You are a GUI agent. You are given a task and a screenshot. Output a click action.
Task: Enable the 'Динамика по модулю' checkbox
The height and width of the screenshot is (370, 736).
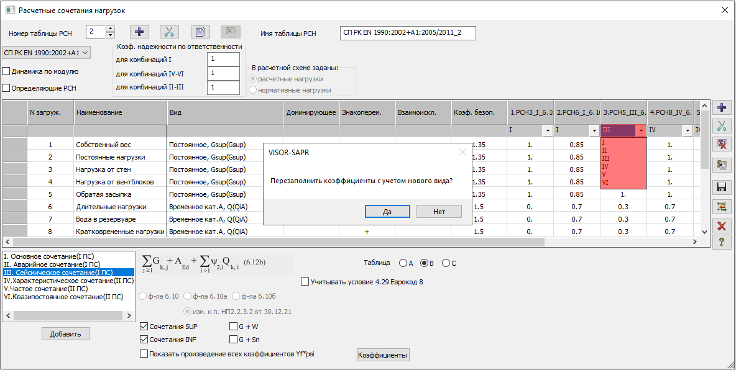[7, 71]
